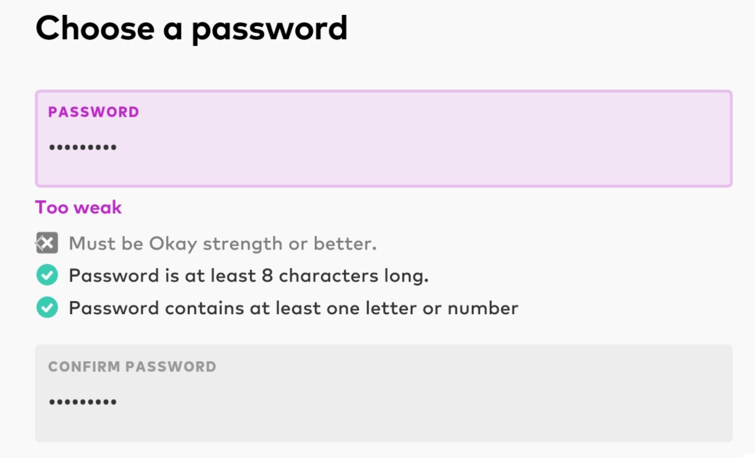Click the number 8 in the length rule
Screen dimensions: 755x458
click(x=267, y=275)
